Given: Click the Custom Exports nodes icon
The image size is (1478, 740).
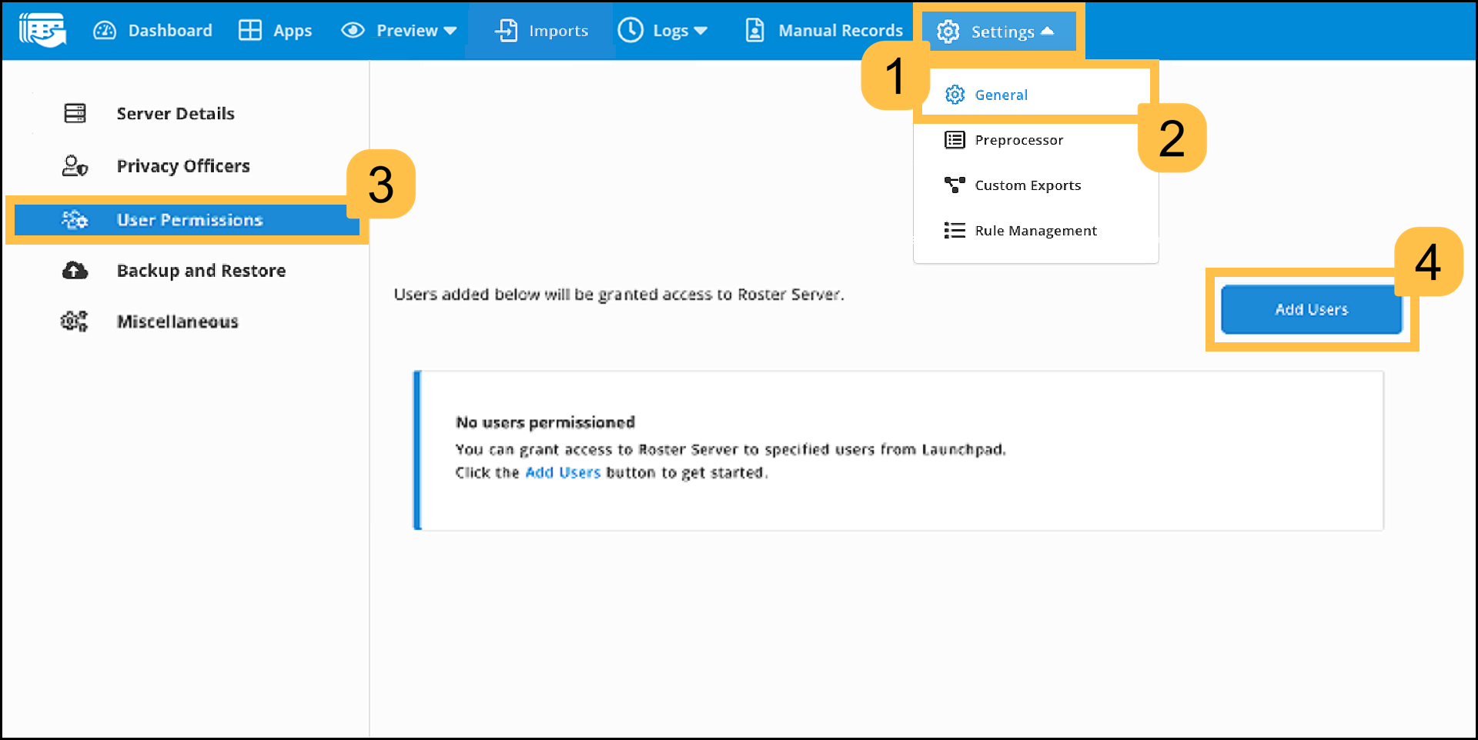Looking at the screenshot, I should [x=955, y=185].
